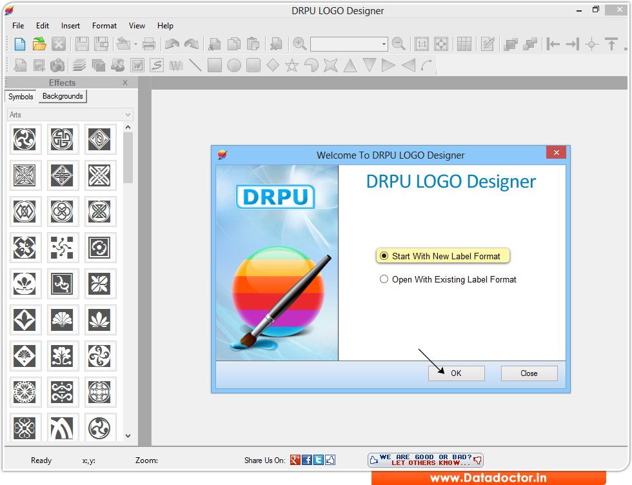Select the zoom magnifier icon
Image resolution: width=632 pixels, height=485 pixels.
(299, 44)
